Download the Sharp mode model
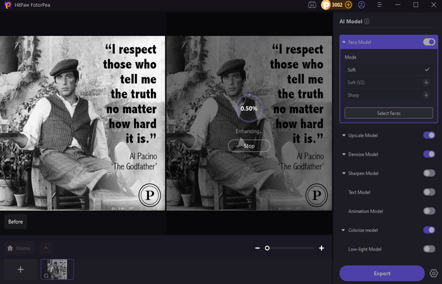 426,95
